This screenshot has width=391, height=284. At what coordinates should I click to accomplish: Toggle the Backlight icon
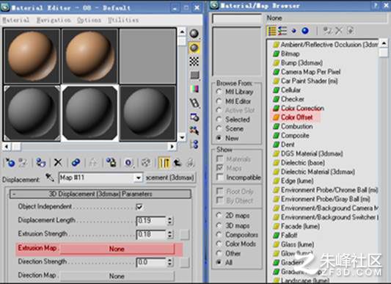click(x=194, y=48)
